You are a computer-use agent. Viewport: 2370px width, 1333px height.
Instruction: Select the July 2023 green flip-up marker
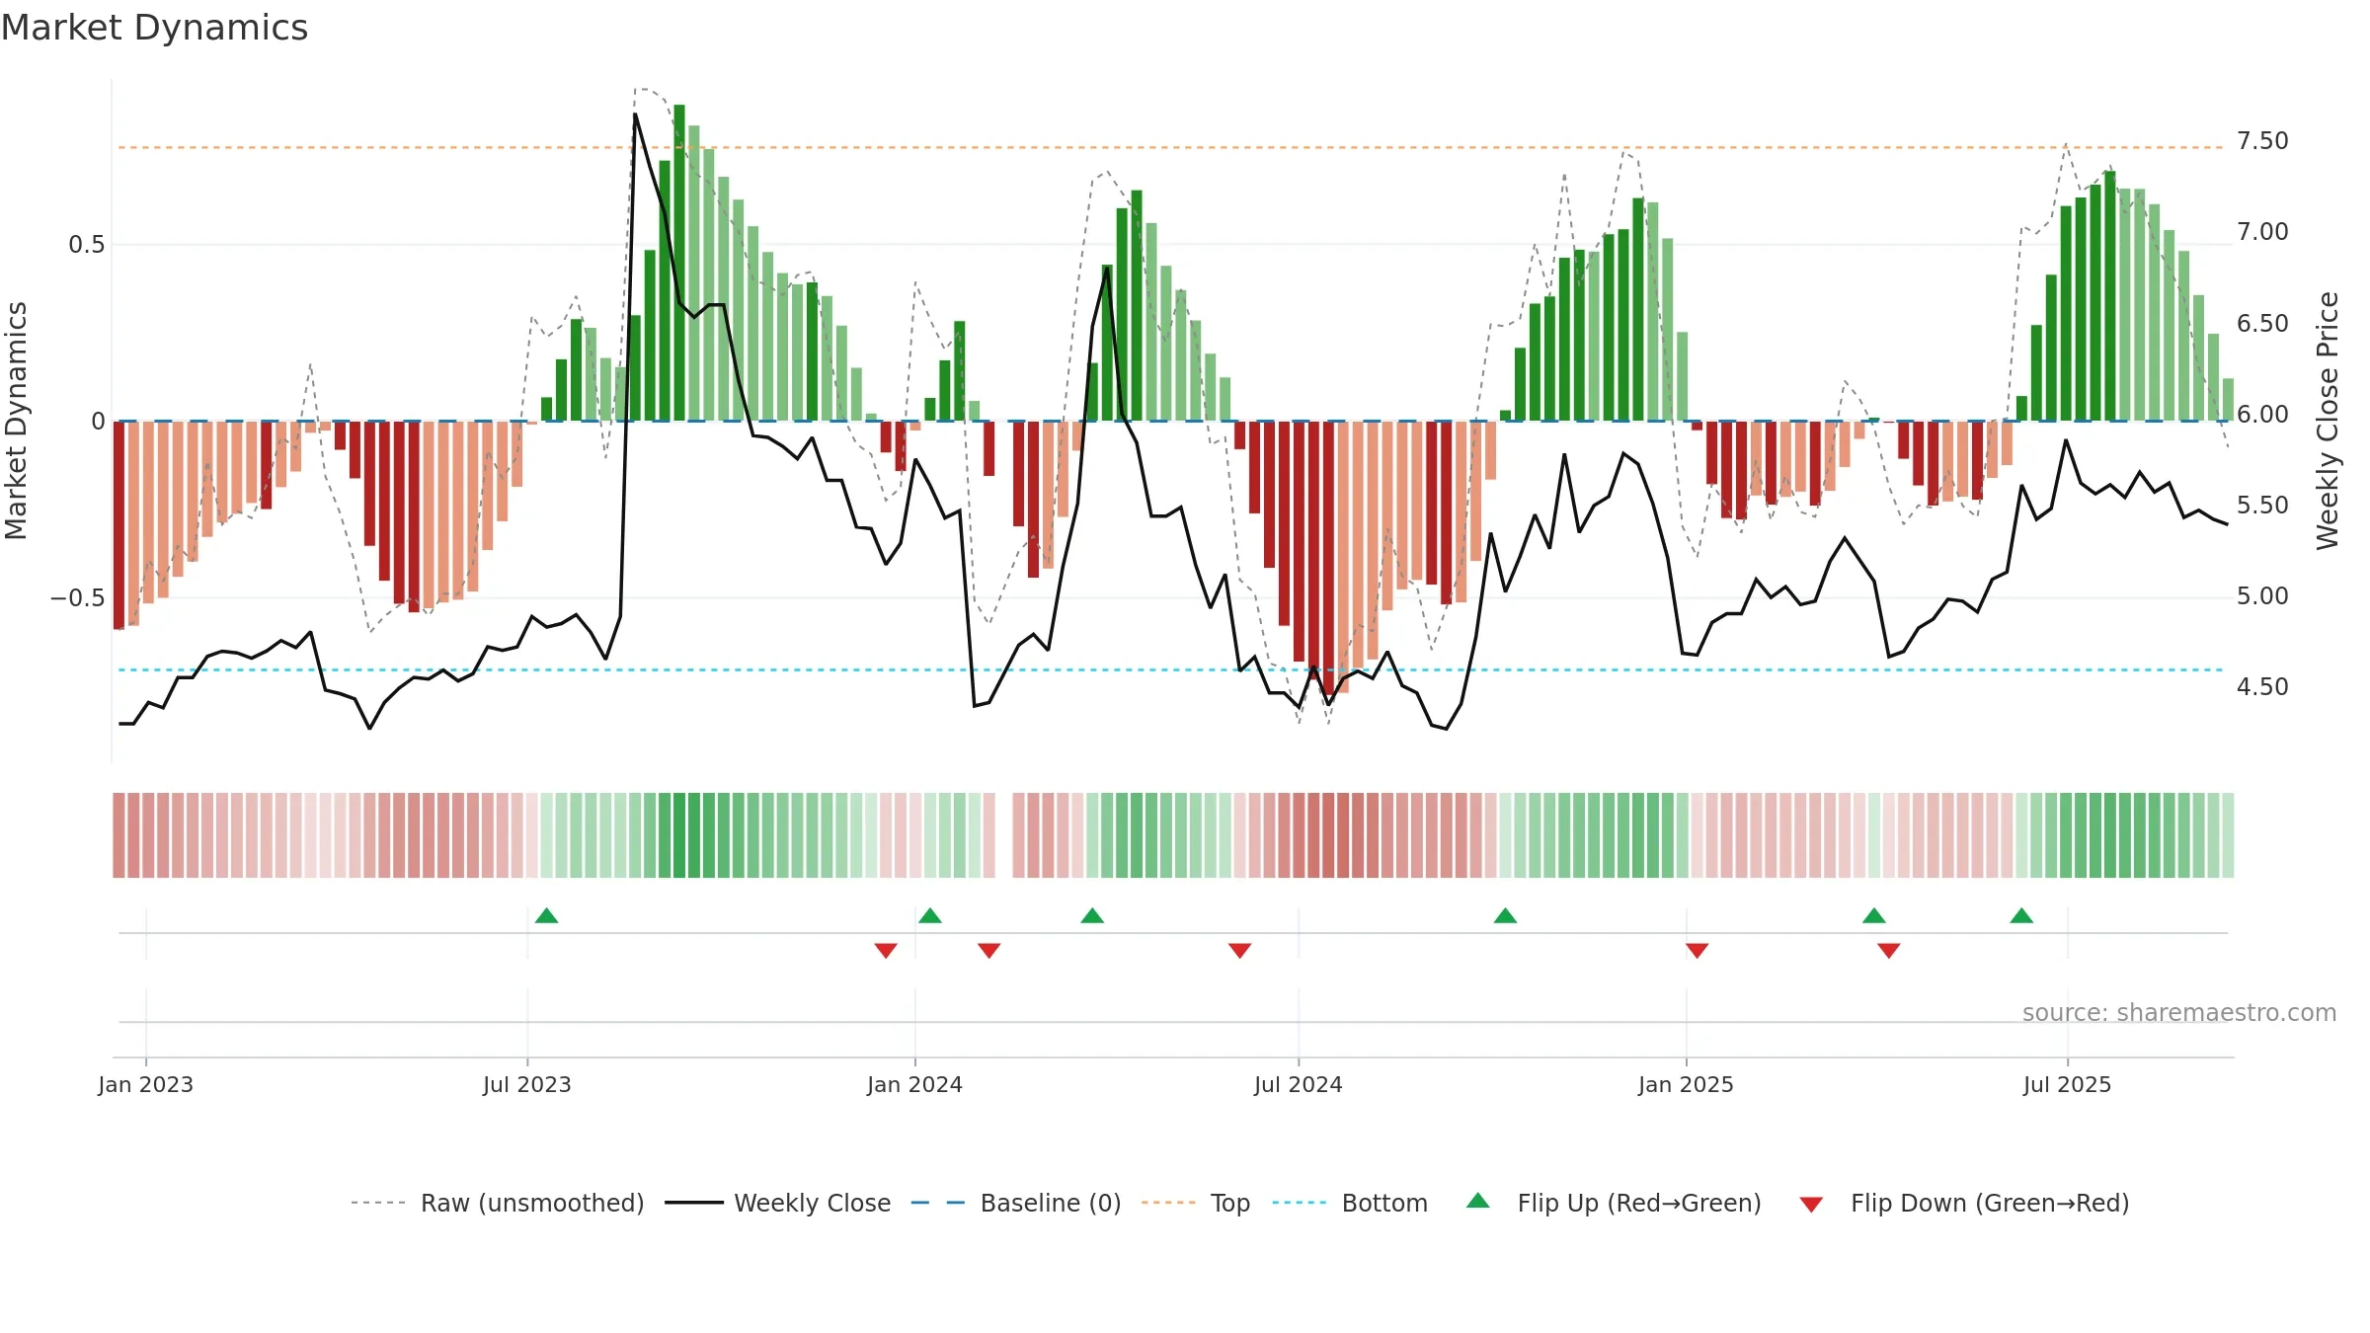point(547,915)
